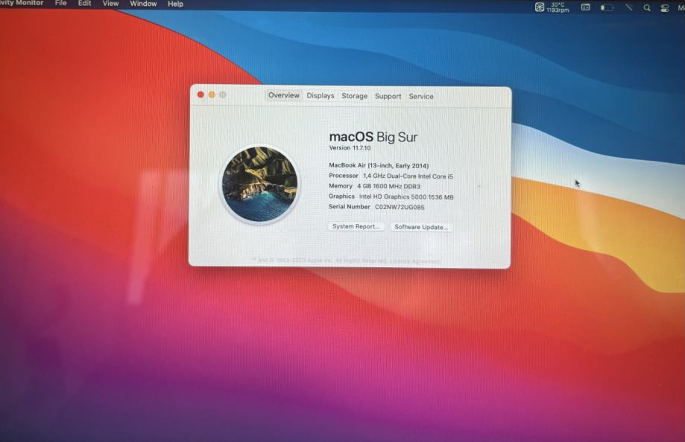
Task: Switch to the Service tab
Action: click(x=421, y=97)
